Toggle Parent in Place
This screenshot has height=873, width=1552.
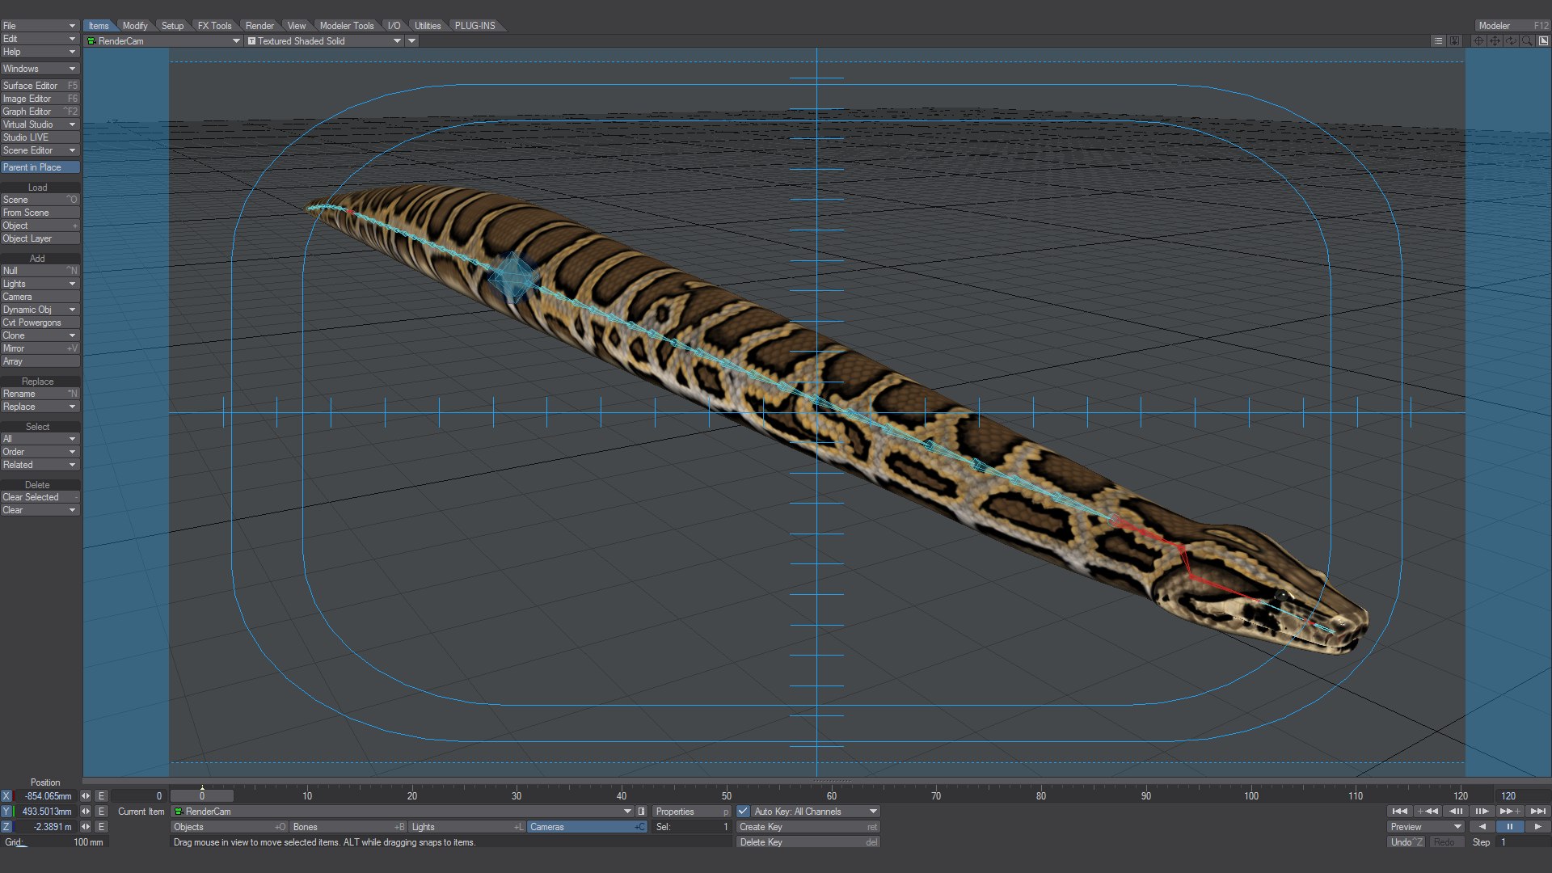coord(40,167)
